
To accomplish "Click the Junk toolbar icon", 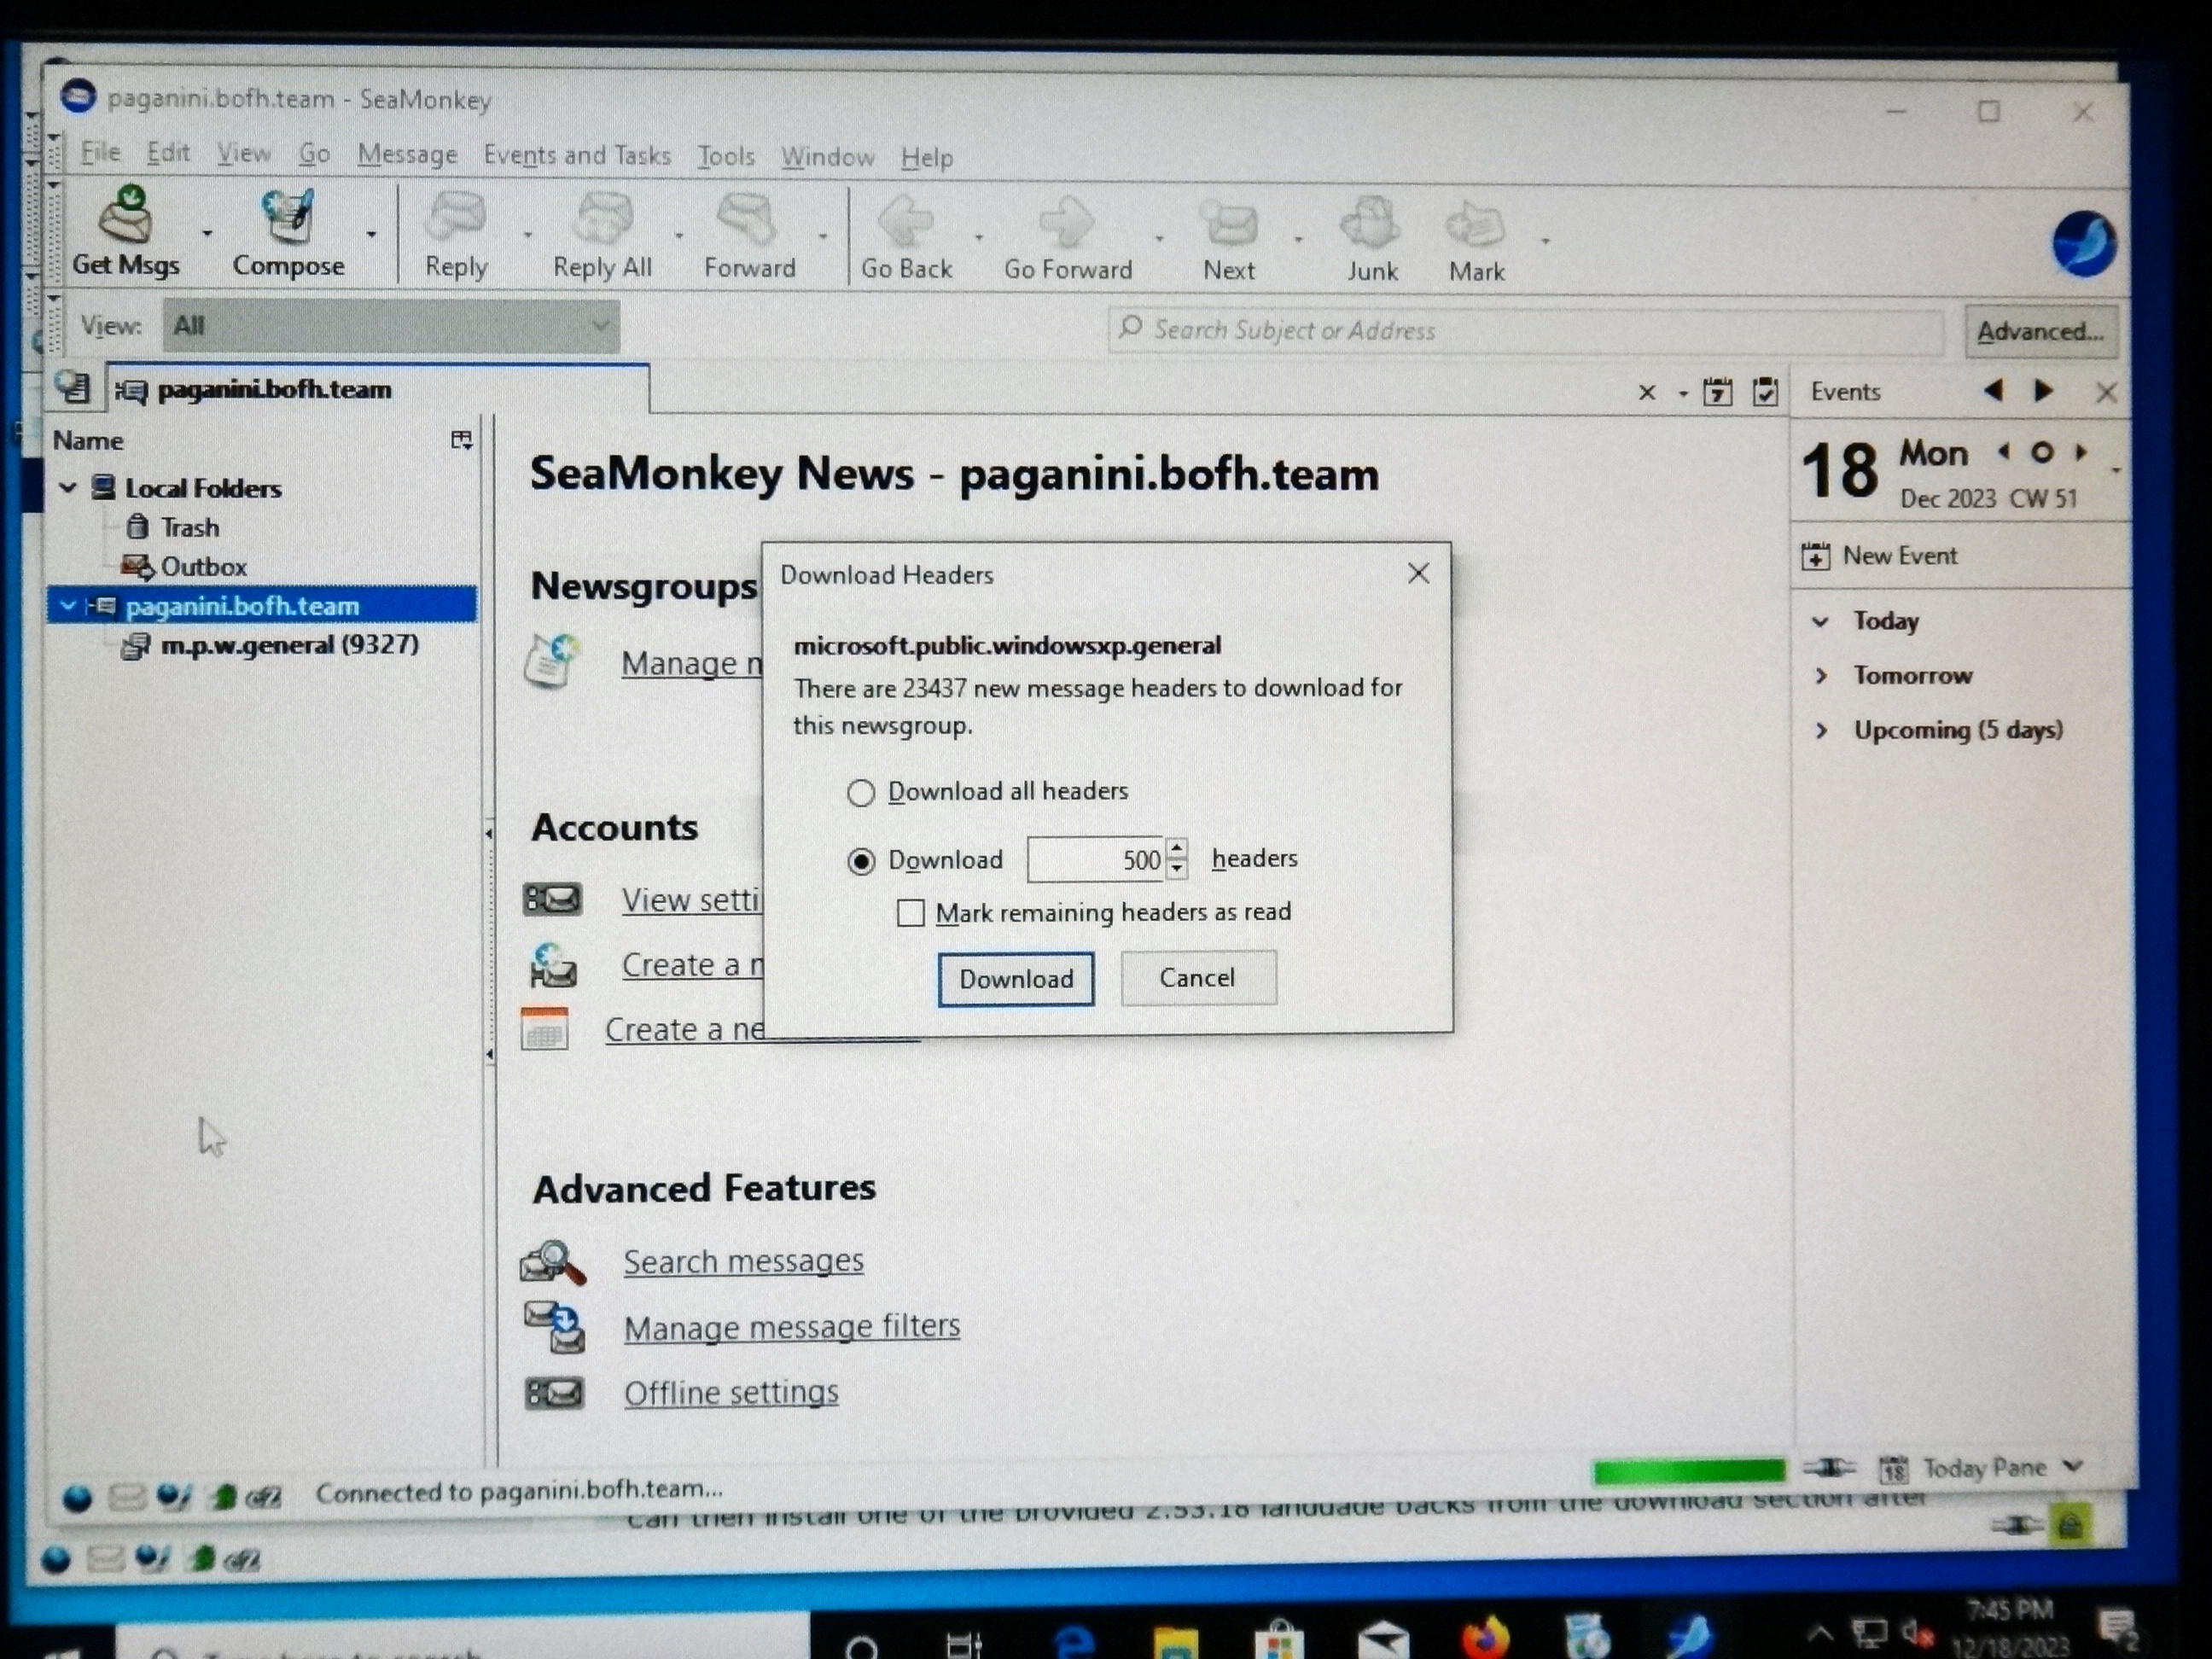I will [1371, 224].
